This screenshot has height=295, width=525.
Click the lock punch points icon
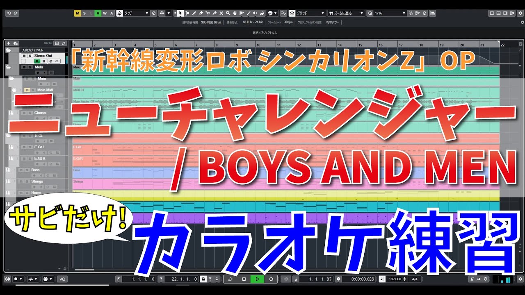(203, 279)
